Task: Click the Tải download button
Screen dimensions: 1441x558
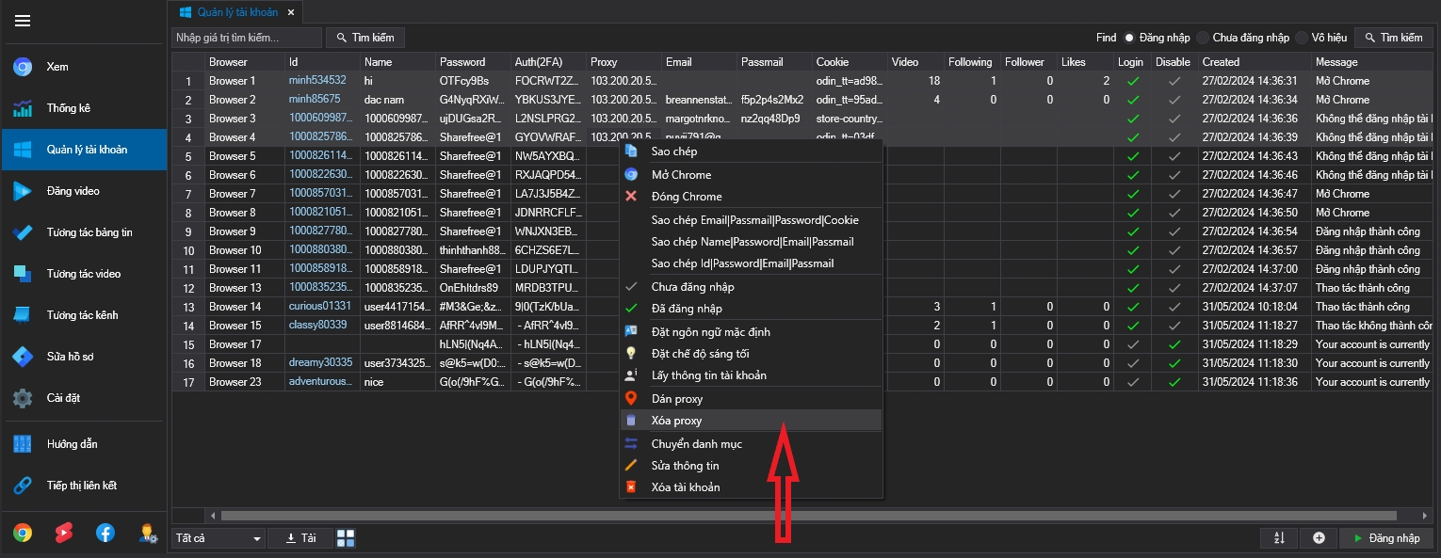Action: 300,538
